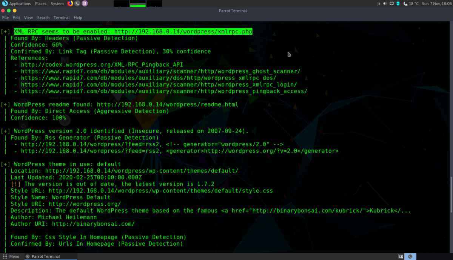This screenshot has height=260, width=453.
Task: Click the terminal vertical scrollbar
Action: point(451,194)
